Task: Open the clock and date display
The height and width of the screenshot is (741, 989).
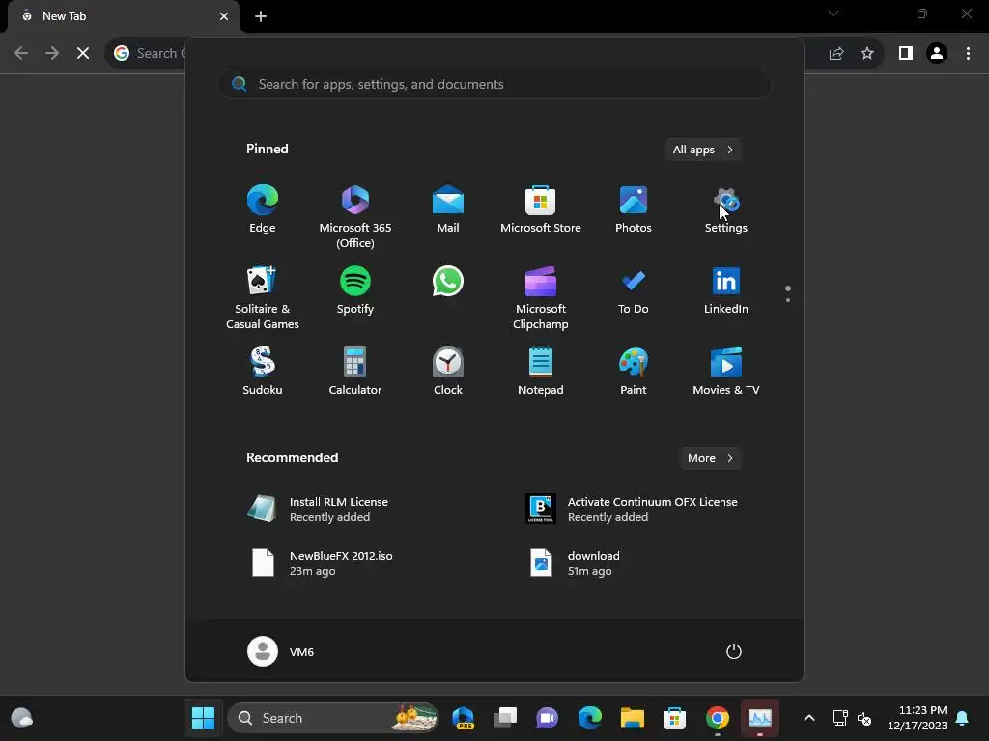Action: (918, 718)
